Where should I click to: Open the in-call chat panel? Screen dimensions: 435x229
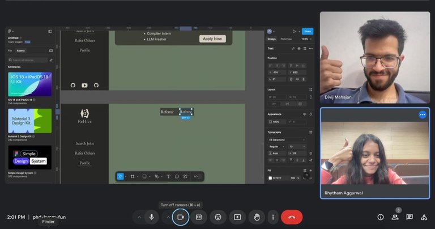(x=410, y=217)
